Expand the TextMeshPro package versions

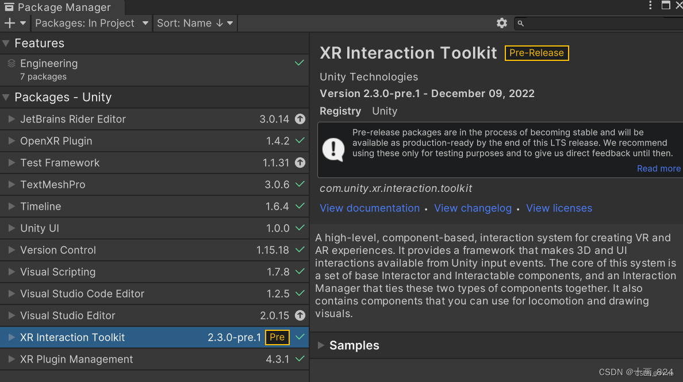11,184
